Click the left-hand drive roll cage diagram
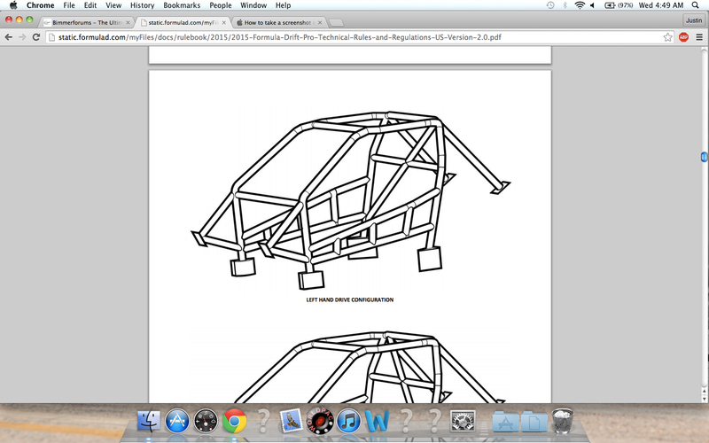 click(350, 200)
